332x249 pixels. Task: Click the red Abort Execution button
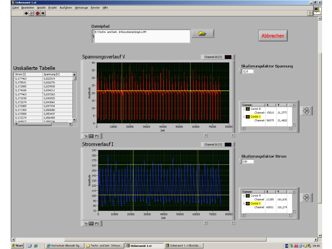(37, 13)
